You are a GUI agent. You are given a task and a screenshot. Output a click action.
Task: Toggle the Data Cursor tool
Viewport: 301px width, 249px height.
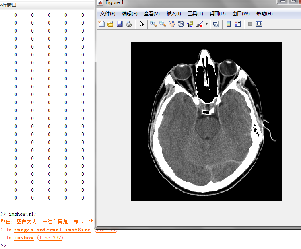[x=190, y=24]
